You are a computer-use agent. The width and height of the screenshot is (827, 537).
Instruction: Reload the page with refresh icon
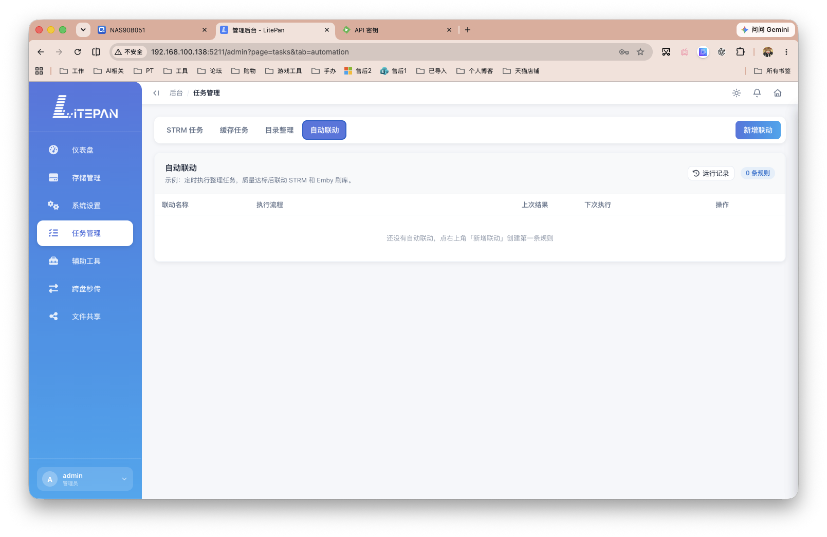tap(78, 52)
